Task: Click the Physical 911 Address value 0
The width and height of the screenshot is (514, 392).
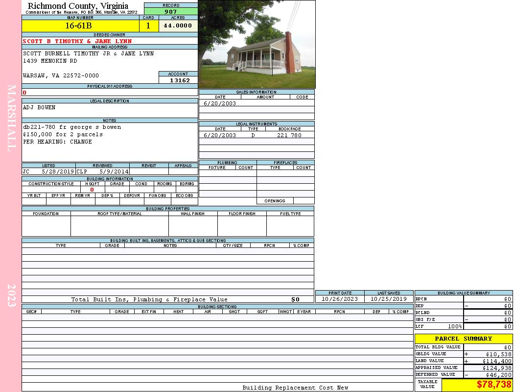Action: (x=24, y=93)
